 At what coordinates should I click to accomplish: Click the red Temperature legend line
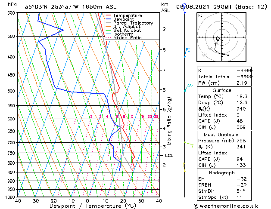108,15
